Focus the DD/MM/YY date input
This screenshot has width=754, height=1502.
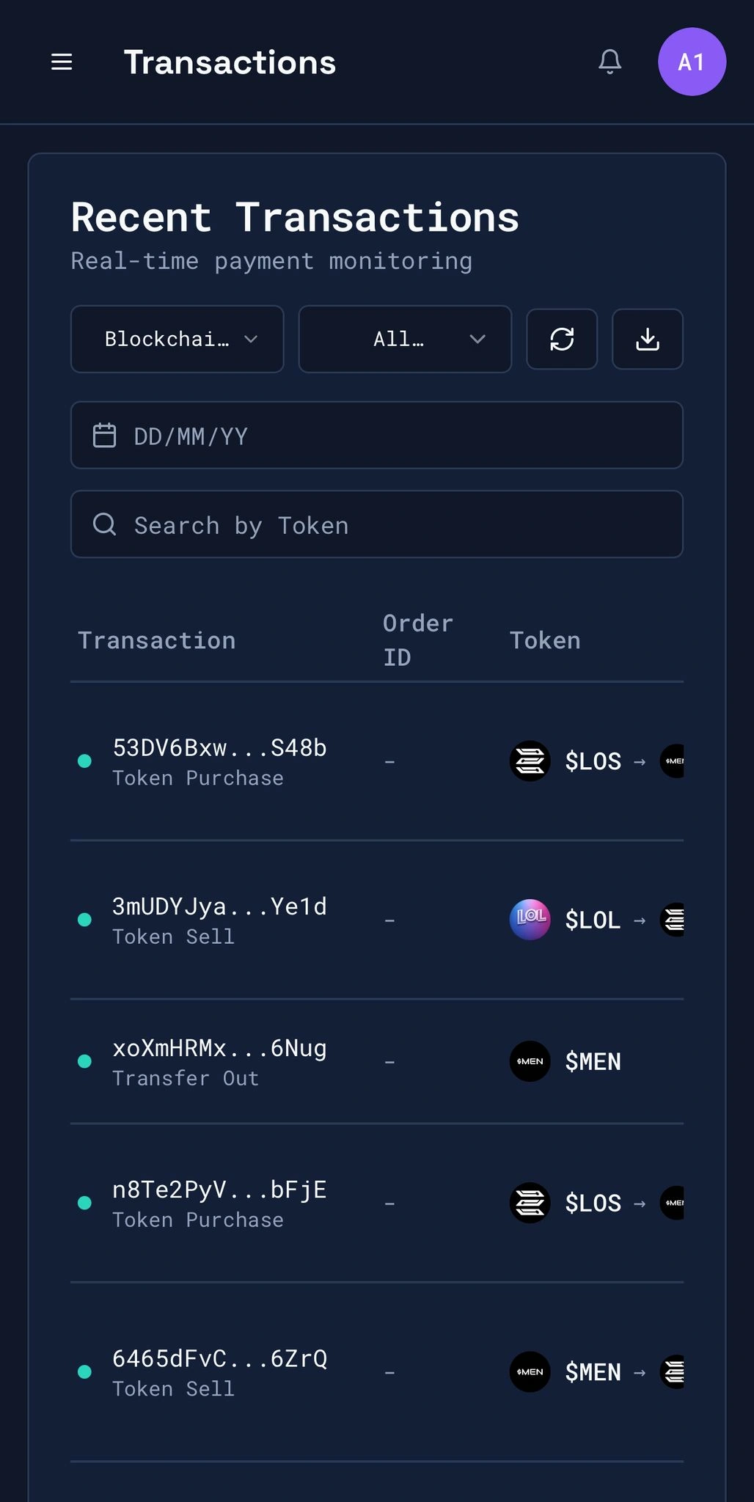coord(396,436)
